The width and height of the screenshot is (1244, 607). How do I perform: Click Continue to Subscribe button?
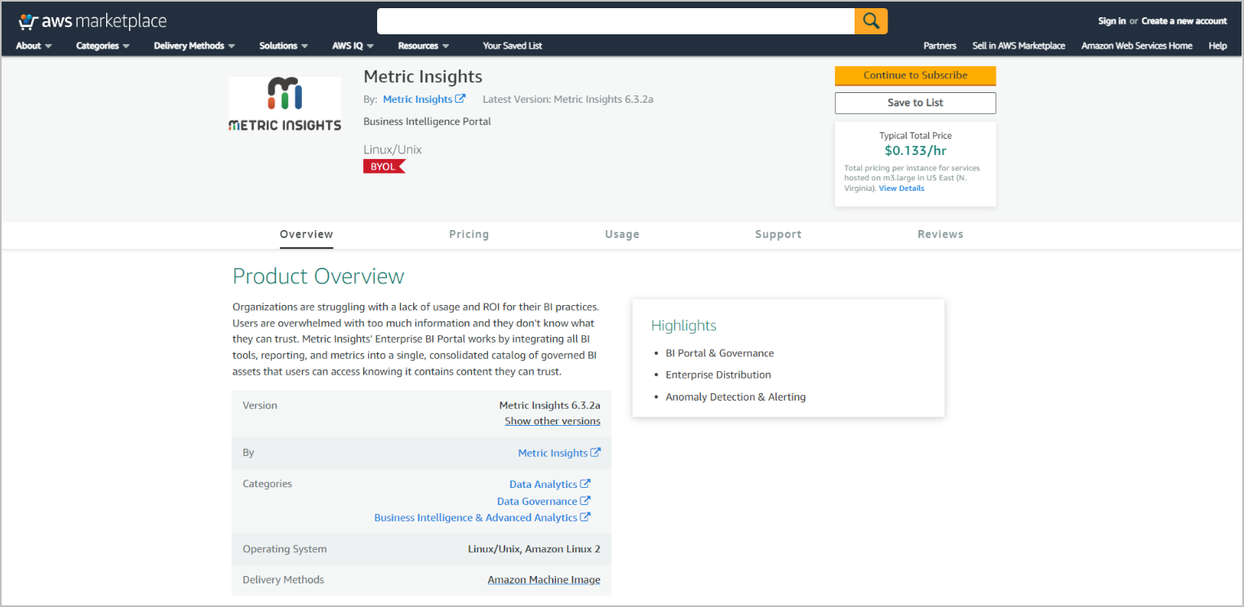click(915, 75)
